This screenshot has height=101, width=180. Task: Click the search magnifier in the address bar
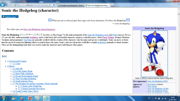point(49,5)
